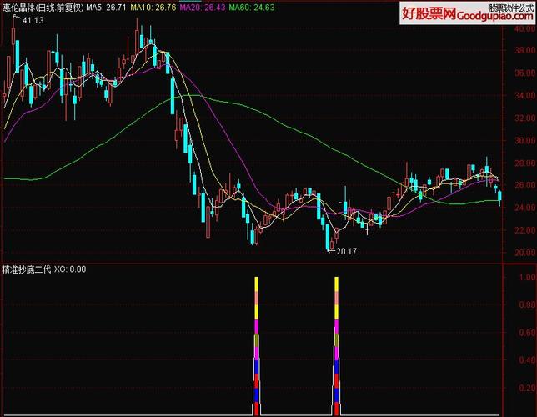Select the MA10: 26.76 indicator label
Image resolution: width=537 pixels, height=417 pixels.
click(x=153, y=8)
